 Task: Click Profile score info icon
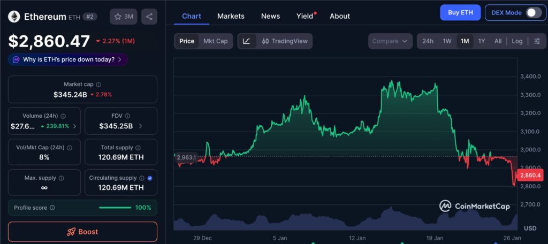point(52,208)
